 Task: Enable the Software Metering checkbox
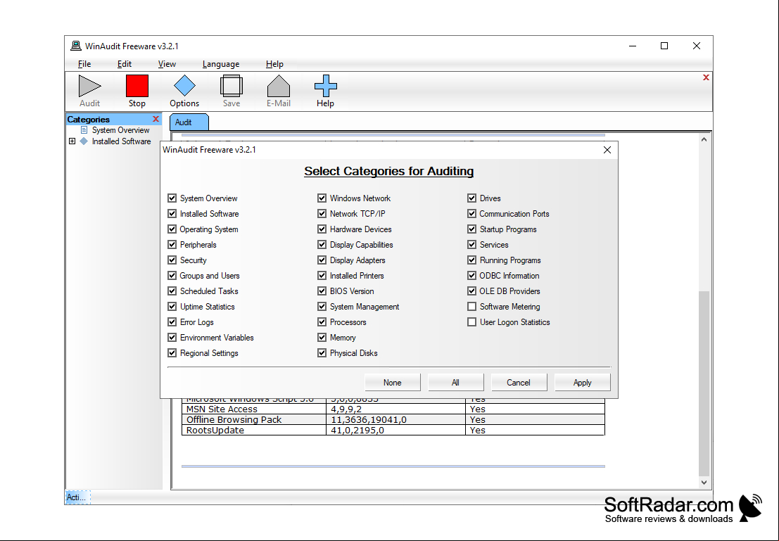472,307
